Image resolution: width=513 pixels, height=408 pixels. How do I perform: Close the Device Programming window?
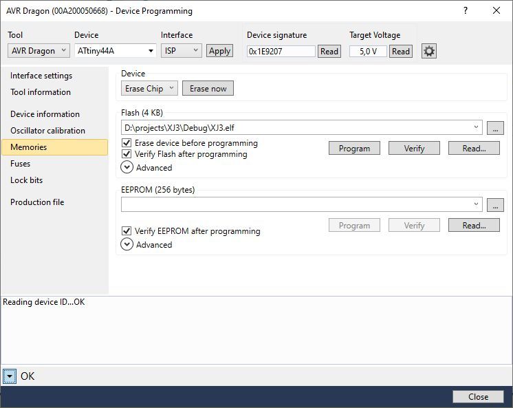pyautogui.click(x=496, y=10)
